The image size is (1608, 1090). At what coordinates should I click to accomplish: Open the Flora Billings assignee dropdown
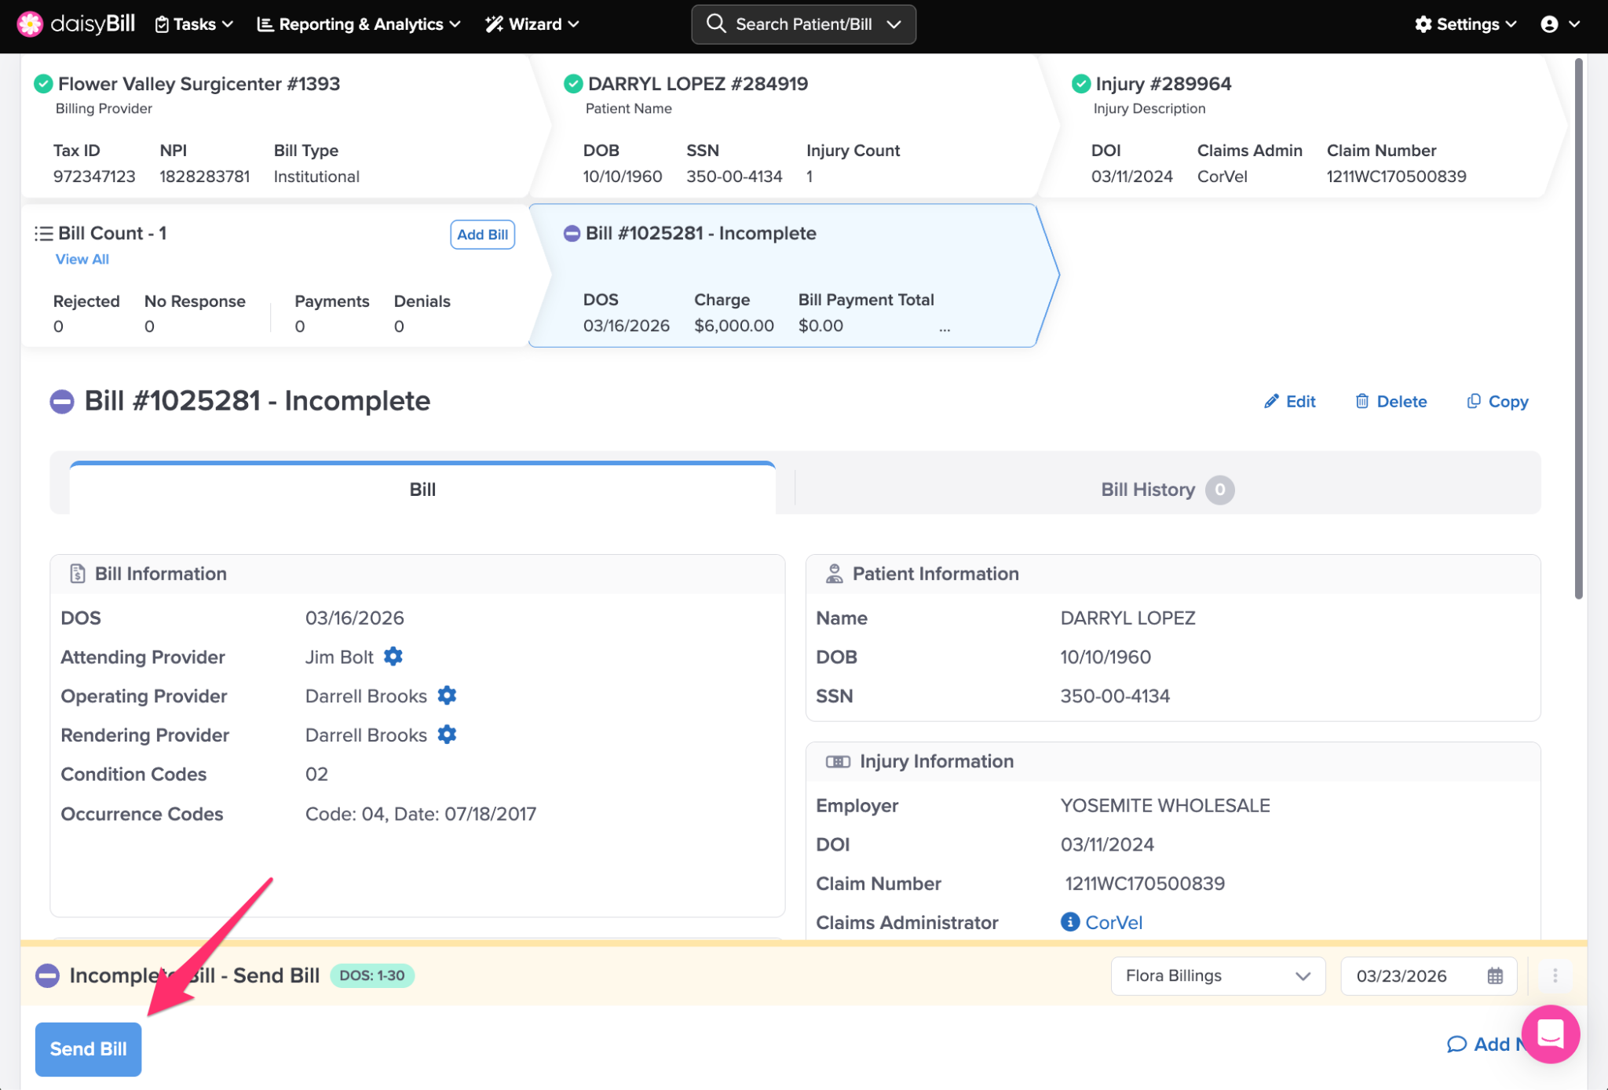point(1217,975)
